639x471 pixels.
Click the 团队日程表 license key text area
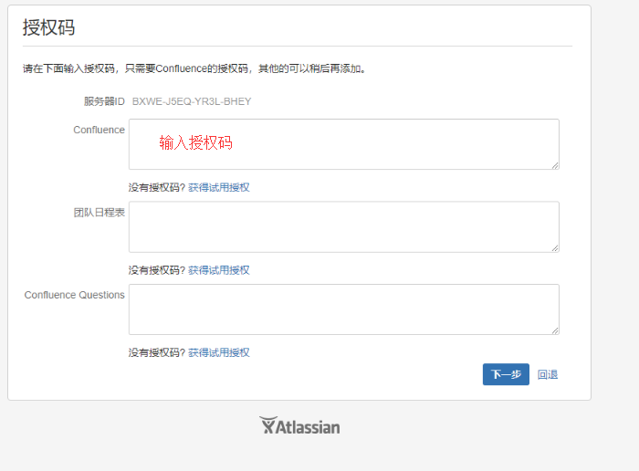pos(344,227)
